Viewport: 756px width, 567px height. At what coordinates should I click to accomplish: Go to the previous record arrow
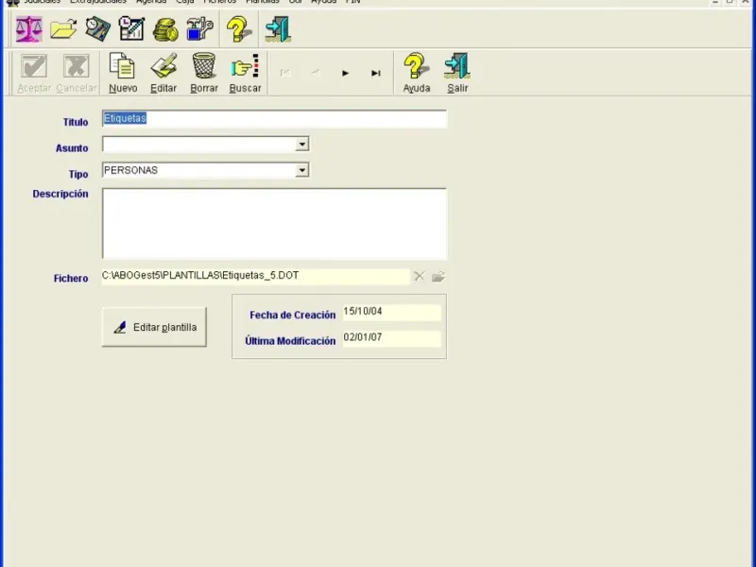[x=316, y=74]
